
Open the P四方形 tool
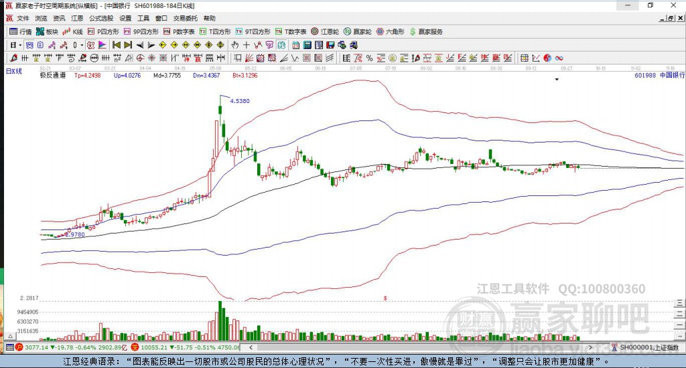coord(103,31)
